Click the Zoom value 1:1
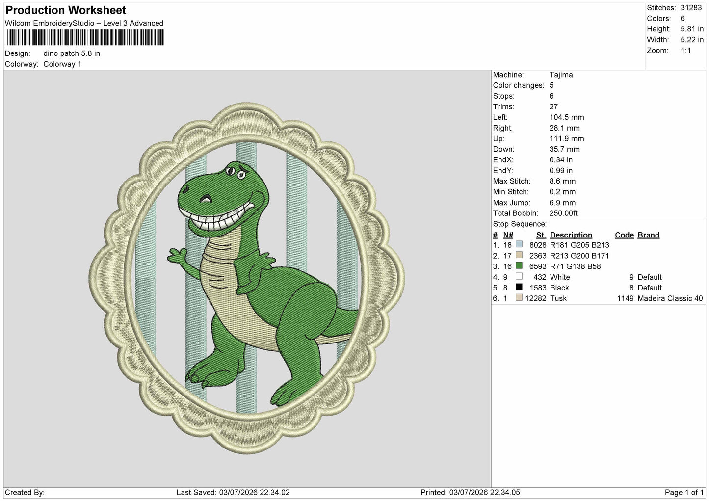Screen dimensions: 709x501 point(686,51)
